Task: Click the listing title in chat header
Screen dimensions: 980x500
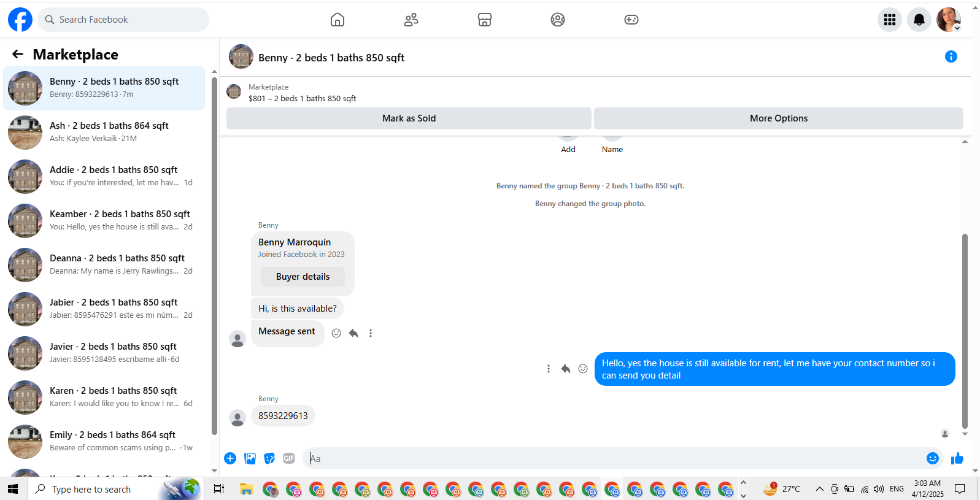Action: pyautogui.click(x=331, y=58)
